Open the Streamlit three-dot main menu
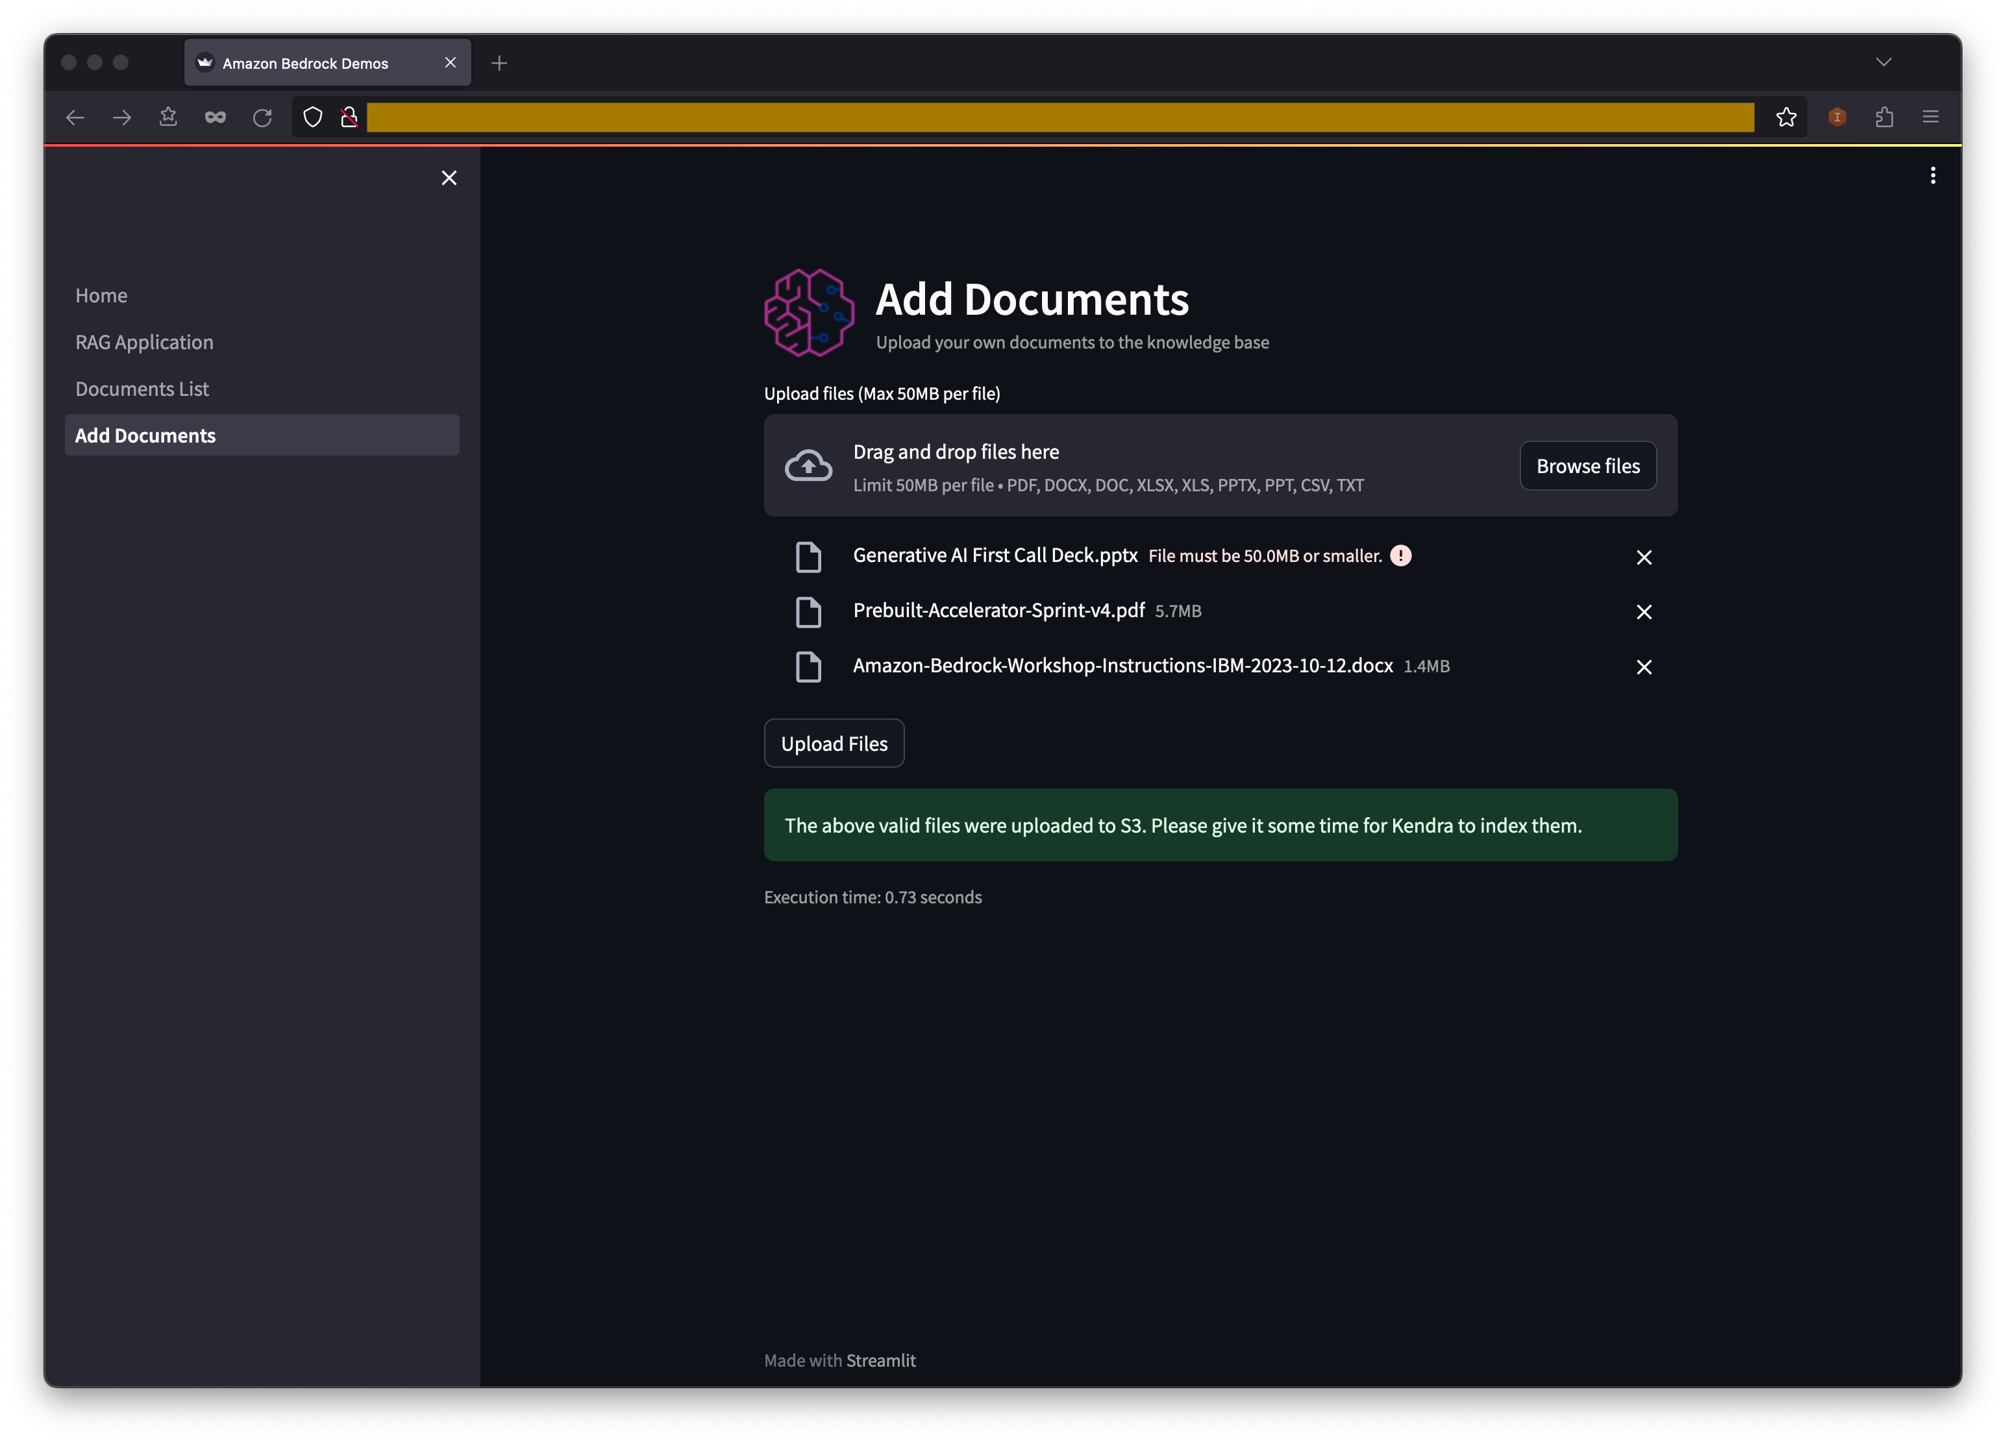The height and width of the screenshot is (1442, 2006). [1933, 175]
